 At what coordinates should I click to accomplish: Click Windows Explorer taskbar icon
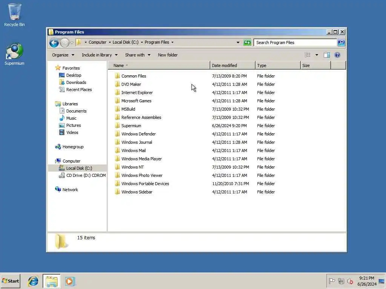51,281
